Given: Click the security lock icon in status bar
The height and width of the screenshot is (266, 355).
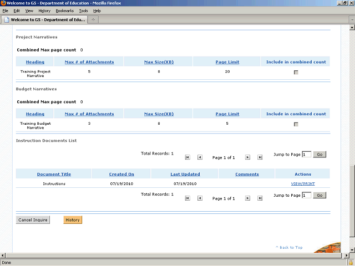Looking at the screenshot, I should coord(351,263).
